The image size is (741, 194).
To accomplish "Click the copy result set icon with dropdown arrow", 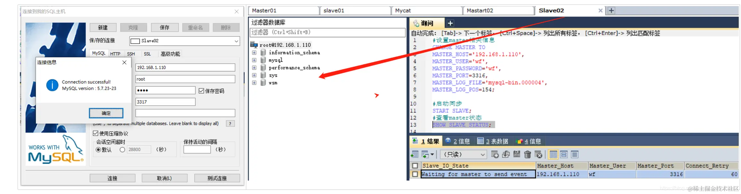I will (x=425, y=155).
